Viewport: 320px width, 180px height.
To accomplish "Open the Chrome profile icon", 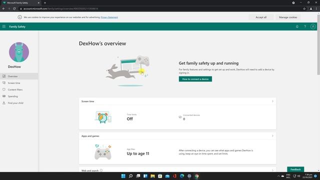I will (311, 9).
